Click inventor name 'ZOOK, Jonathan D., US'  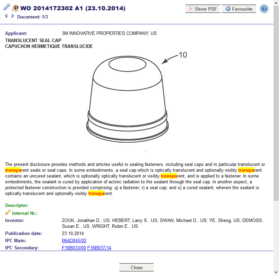(x=86, y=220)
